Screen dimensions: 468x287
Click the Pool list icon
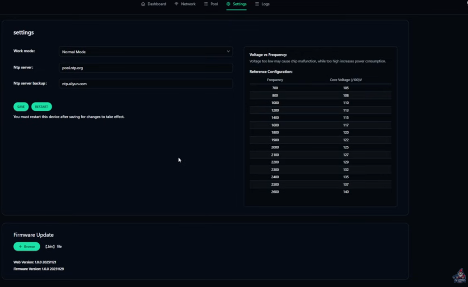pos(206,4)
